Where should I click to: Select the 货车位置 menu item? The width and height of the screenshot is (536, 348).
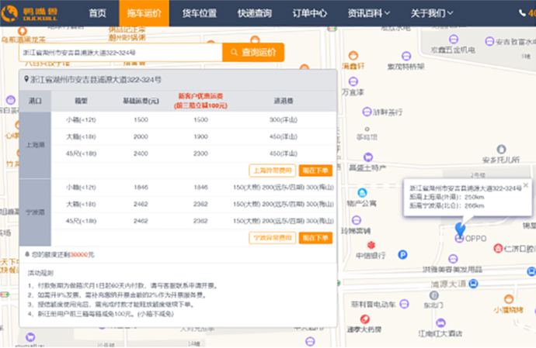(200, 13)
